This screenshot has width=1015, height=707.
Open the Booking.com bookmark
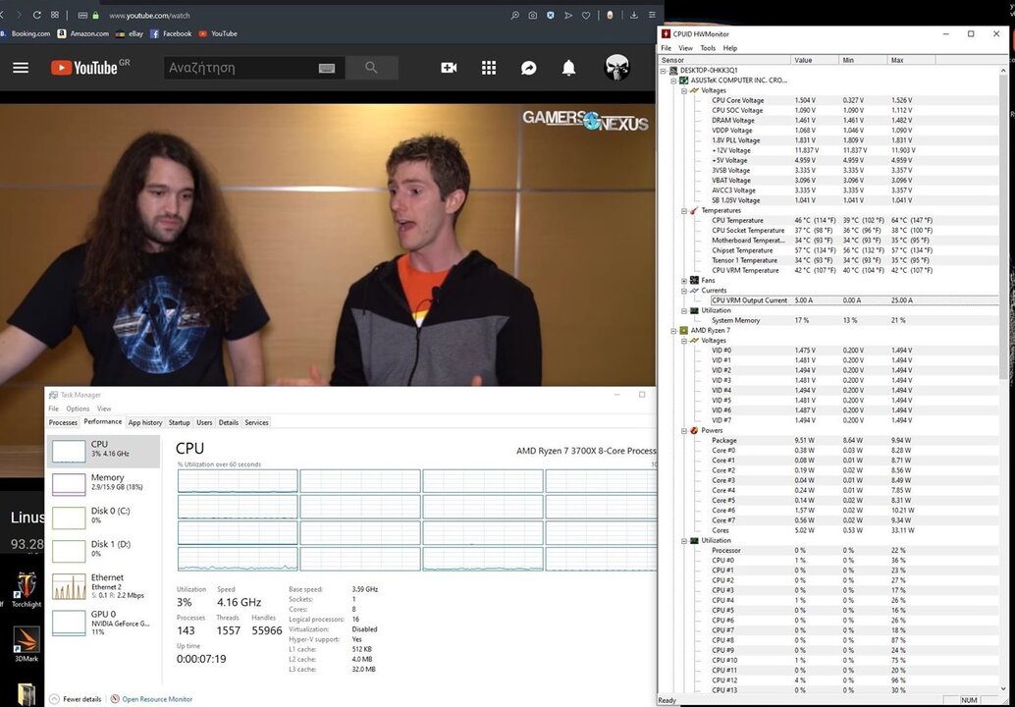(26, 33)
